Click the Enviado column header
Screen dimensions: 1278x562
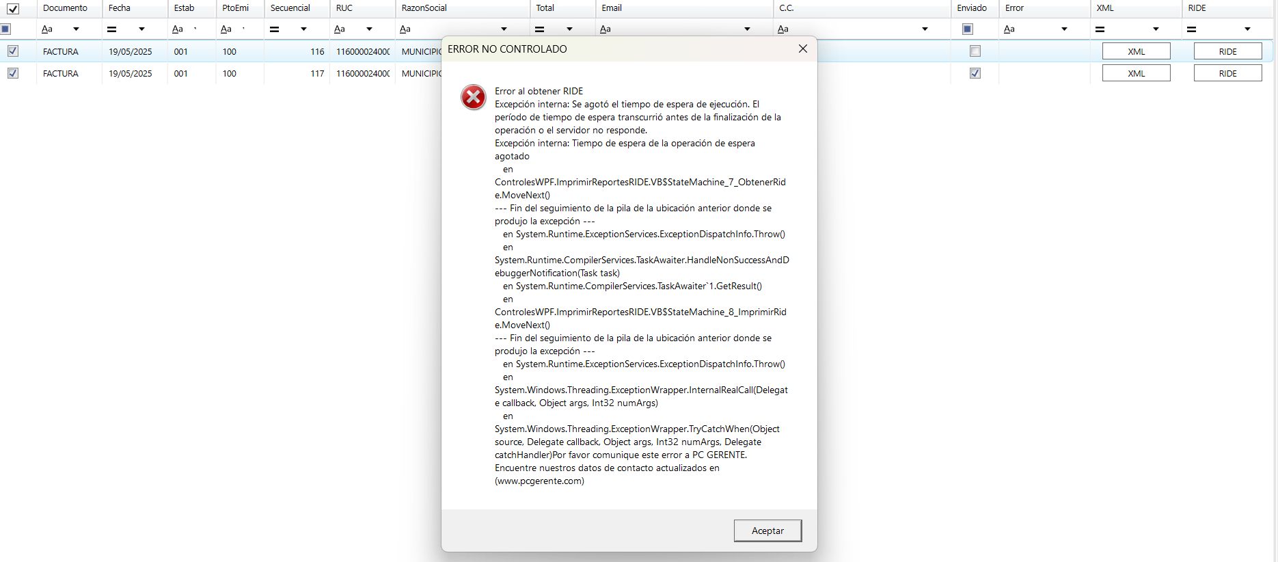972,8
